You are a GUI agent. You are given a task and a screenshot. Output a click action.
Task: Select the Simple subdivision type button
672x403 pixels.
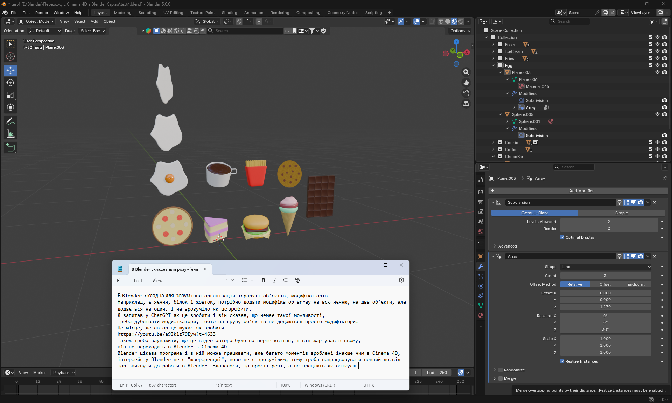pyautogui.click(x=621, y=213)
